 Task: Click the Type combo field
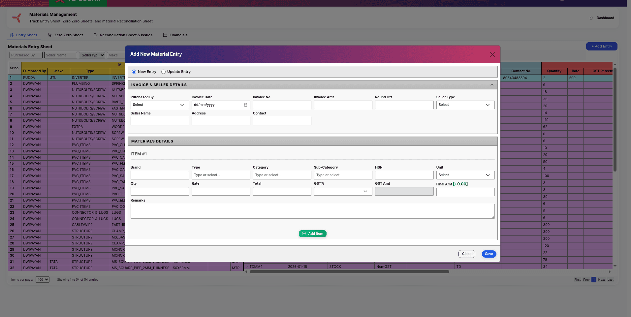[x=221, y=175]
